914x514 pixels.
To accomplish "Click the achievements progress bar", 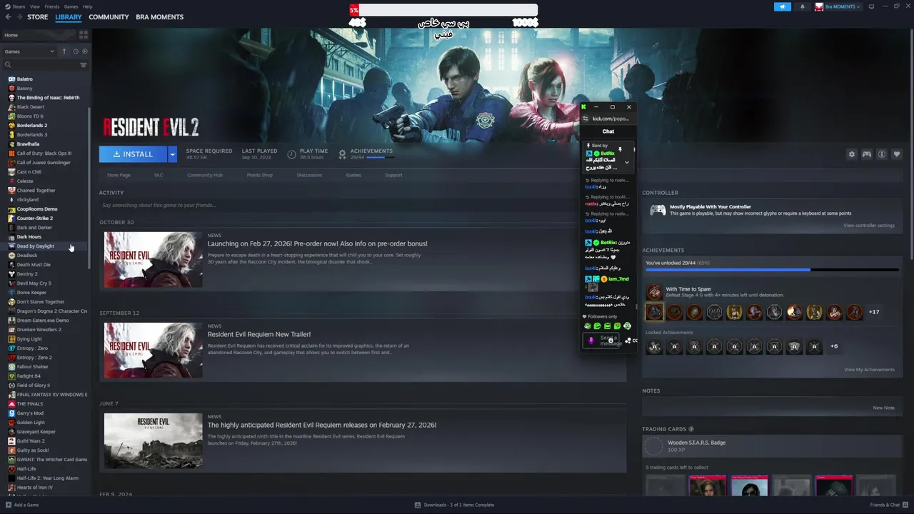I will (x=772, y=271).
